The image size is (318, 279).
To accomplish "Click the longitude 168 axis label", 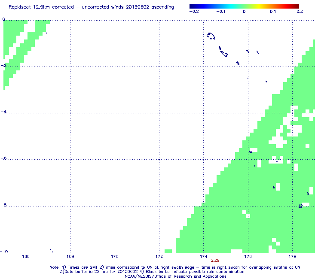I will 70,257.
